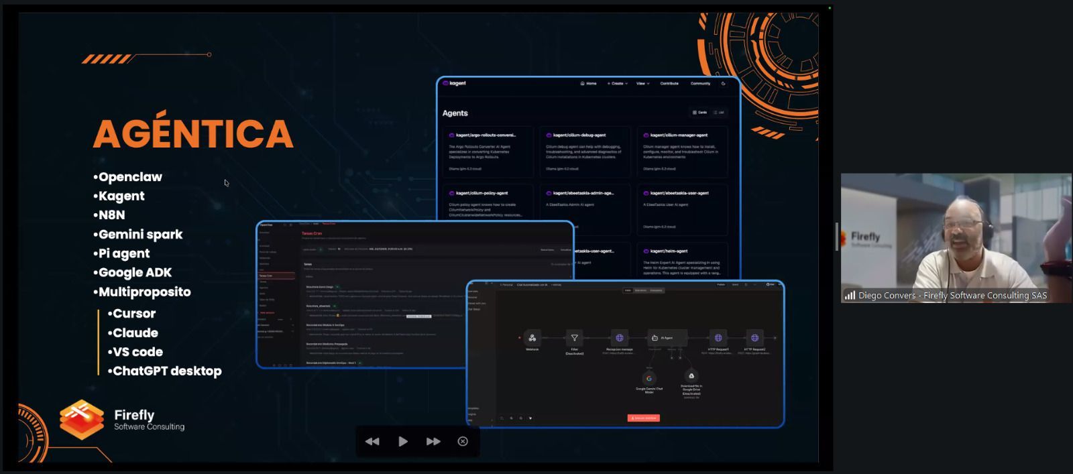
Task: Select the AI Agent node in n8n
Action: (667, 338)
